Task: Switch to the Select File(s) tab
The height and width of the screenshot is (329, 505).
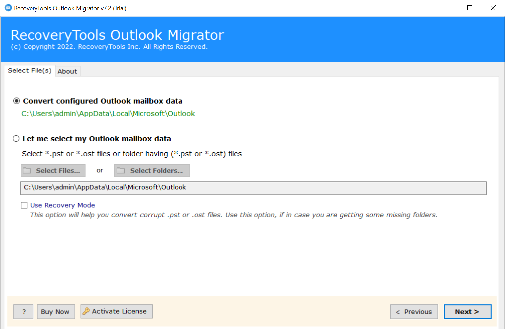Action: click(30, 70)
